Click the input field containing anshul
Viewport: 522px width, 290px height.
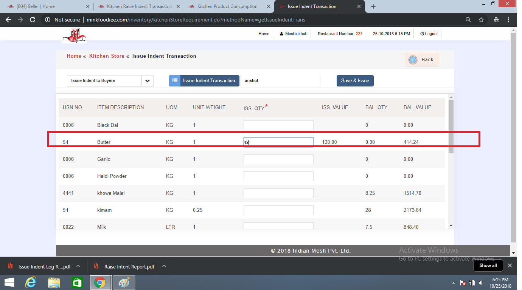(280, 81)
